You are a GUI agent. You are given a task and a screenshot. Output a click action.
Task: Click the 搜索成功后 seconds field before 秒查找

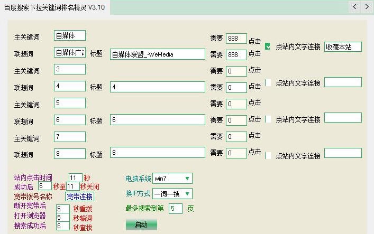point(63,226)
